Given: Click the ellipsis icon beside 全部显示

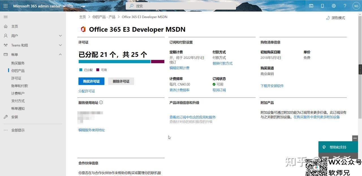Looking at the screenshot, I should (6, 130).
